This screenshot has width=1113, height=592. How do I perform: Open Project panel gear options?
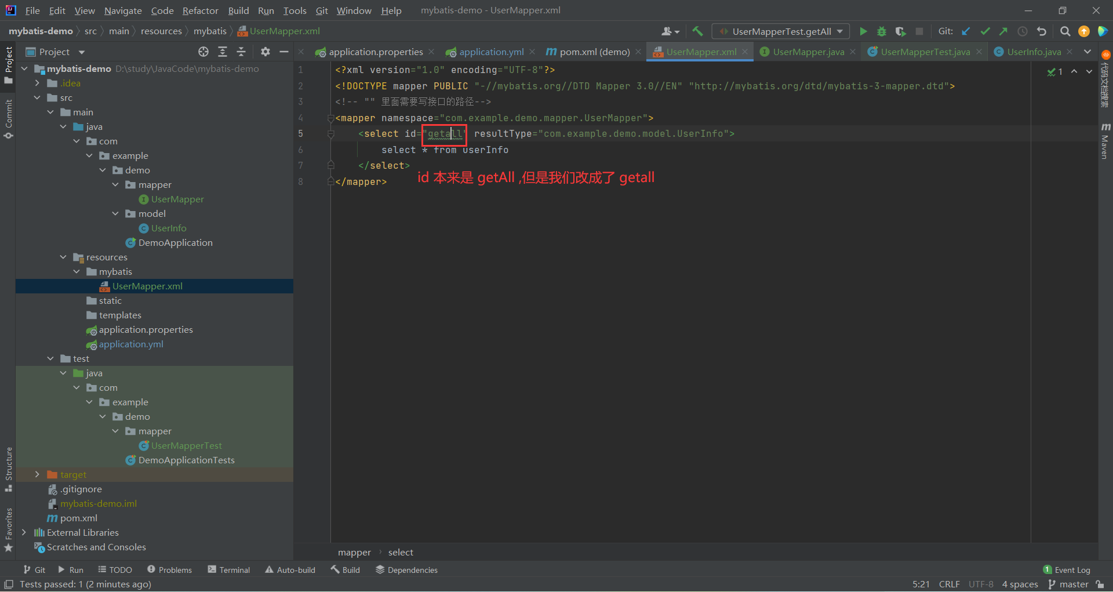pos(265,52)
